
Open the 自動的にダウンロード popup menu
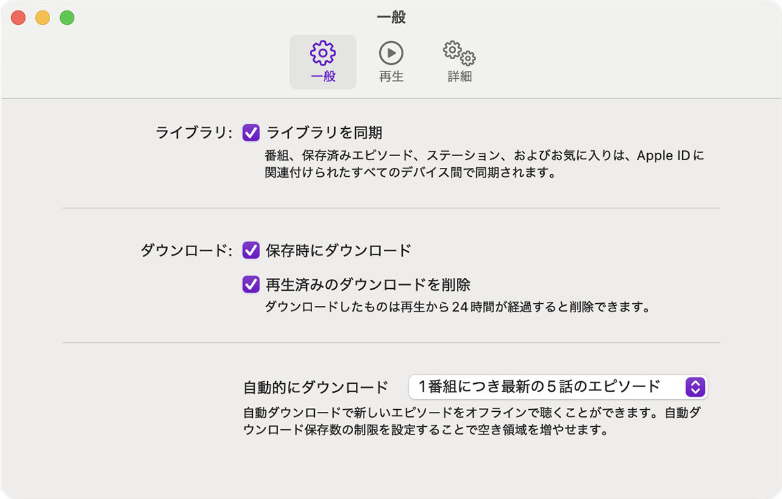(558, 387)
